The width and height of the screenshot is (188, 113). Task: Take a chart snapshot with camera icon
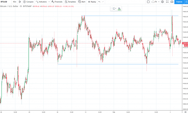(x=172, y=2)
